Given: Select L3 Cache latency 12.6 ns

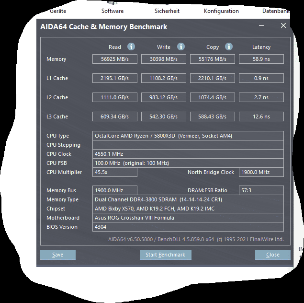Looking at the screenshot, I should (x=261, y=117).
